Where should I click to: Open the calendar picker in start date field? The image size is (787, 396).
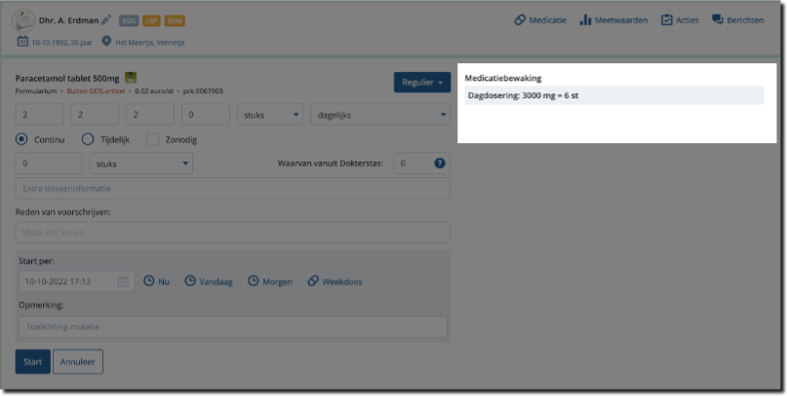(123, 281)
